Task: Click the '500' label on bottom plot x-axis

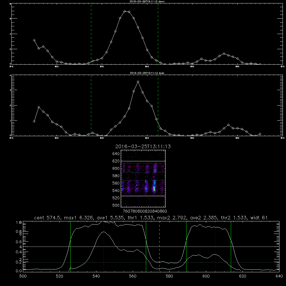Action: (23, 276)
